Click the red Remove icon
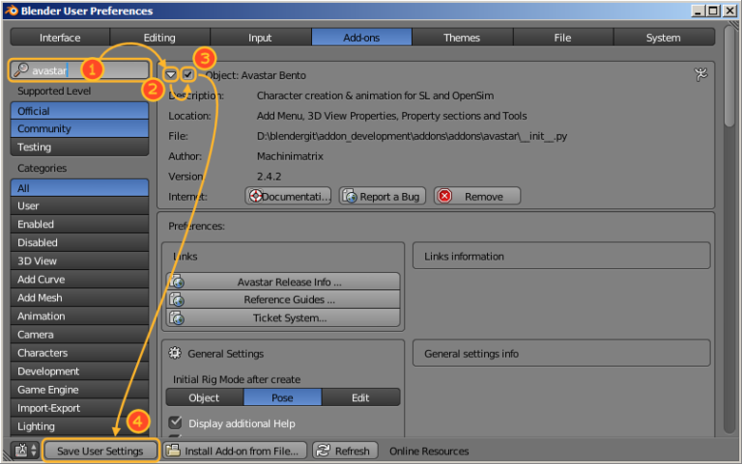 pyautogui.click(x=444, y=196)
